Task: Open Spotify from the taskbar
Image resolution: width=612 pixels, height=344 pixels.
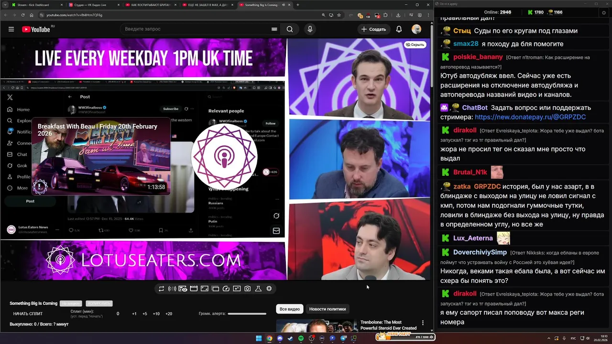Action: click(301, 338)
